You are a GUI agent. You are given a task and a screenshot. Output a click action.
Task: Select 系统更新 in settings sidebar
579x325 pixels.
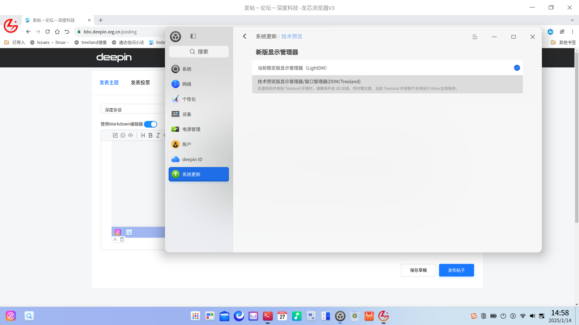click(x=198, y=174)
